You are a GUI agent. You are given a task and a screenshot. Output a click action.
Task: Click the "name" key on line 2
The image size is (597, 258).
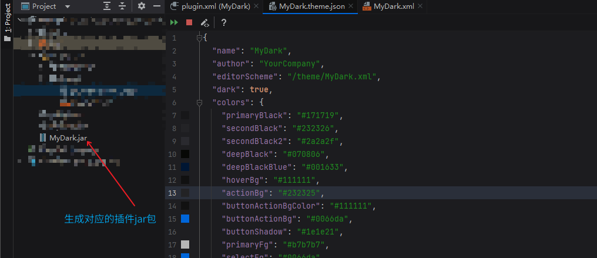pyautogui.click(x=226, y=51)
